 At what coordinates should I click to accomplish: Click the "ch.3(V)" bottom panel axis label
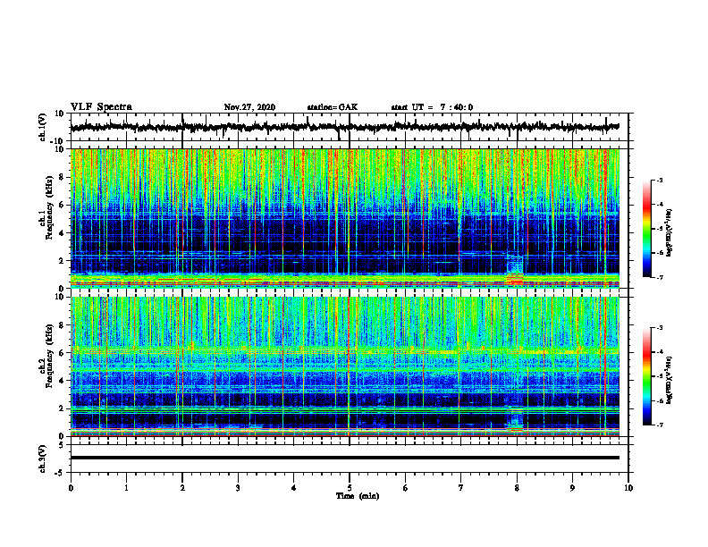[x=42, y=459]
